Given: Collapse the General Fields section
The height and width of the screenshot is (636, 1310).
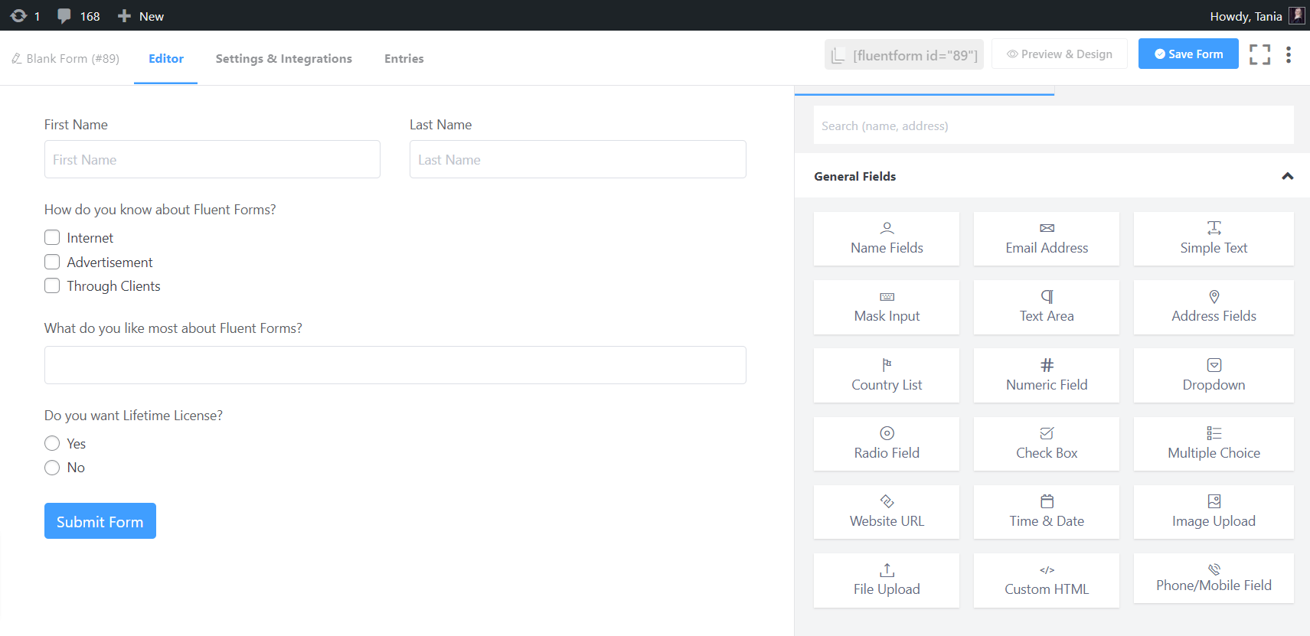Looking at the screenshot, I should [x=1287, y=176].
